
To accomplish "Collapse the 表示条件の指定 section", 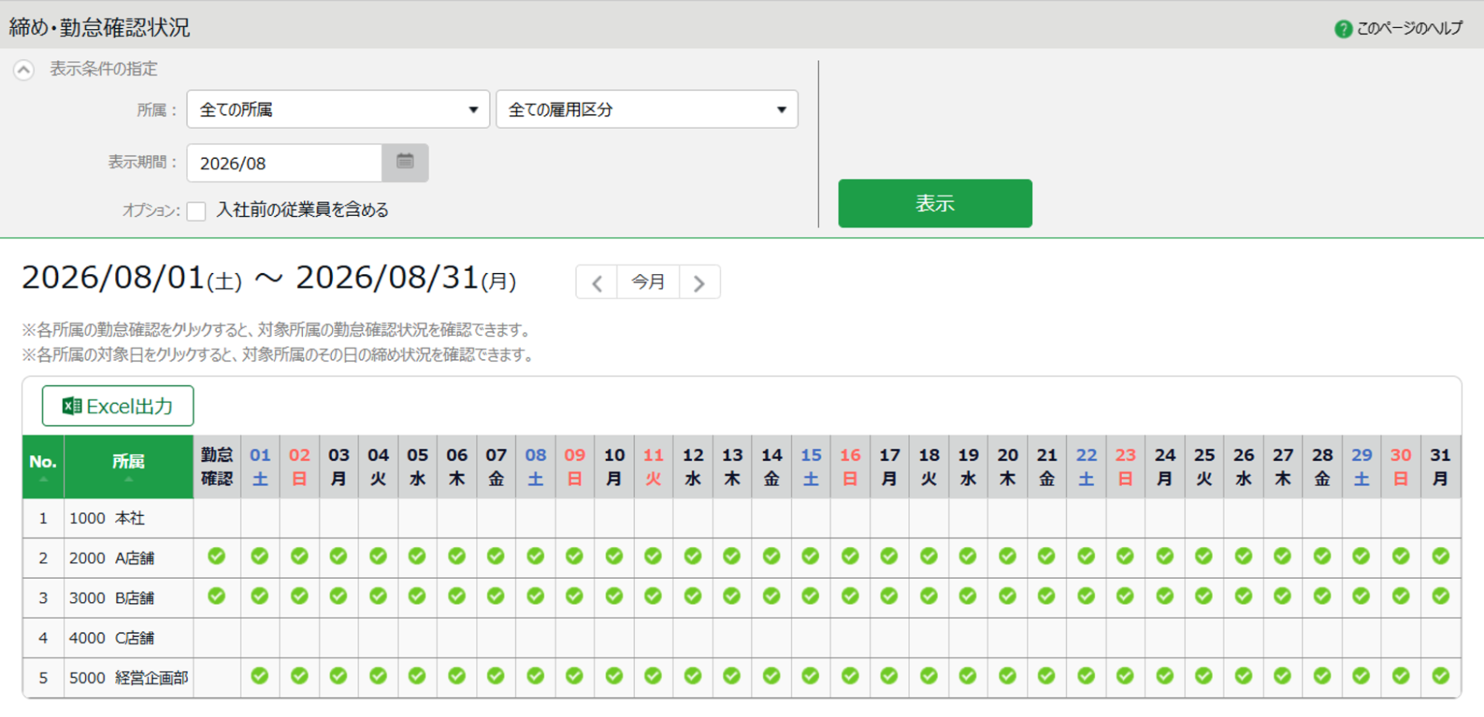I will (x=24, y=70).
